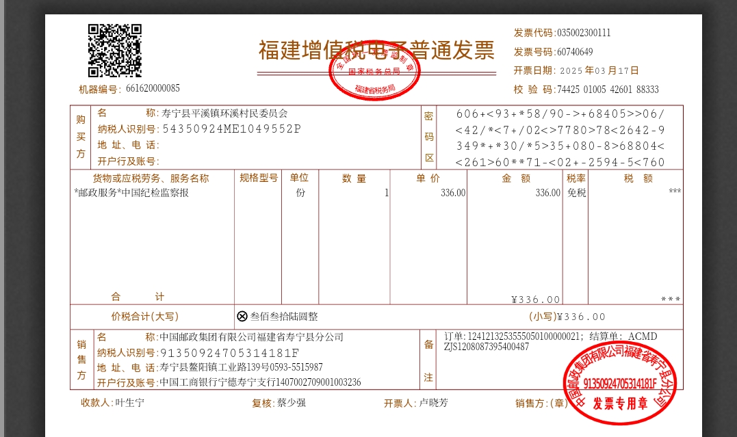737x437 pixels.
Task: Select seller name 中国邮政集团有限公司福建省寿宁县分公司
Action: (x=251, y=337)
